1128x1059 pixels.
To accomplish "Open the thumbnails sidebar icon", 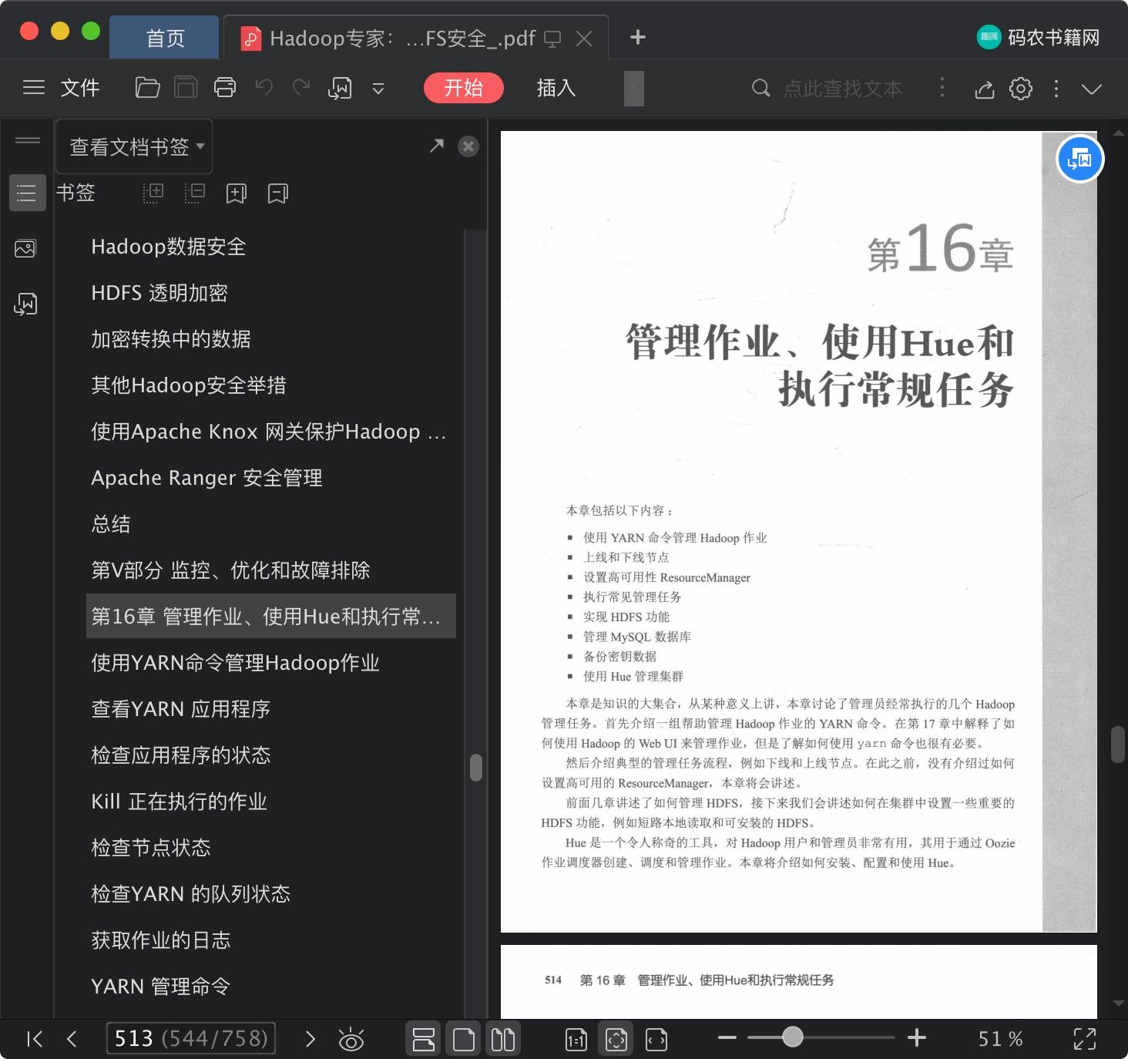I will click(25, 248).
